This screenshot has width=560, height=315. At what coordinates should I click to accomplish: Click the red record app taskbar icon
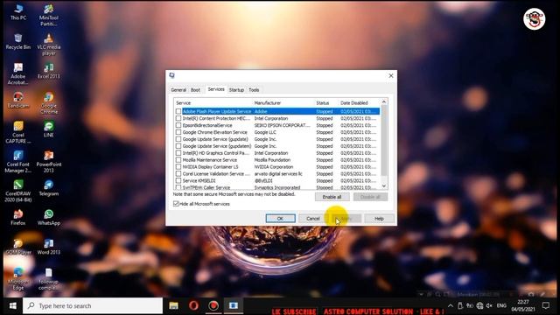coord(213,305)
